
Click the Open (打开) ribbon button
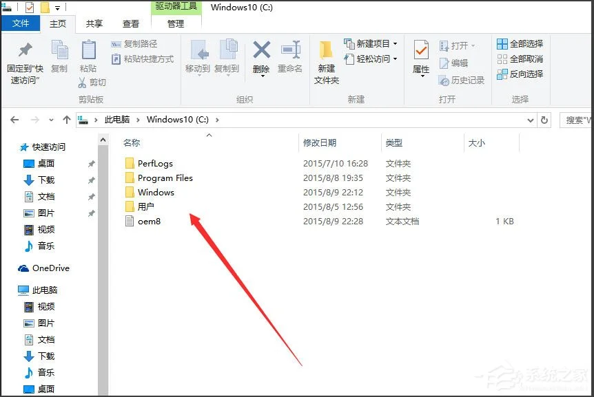pyautogui.click(x=457, y=45)
